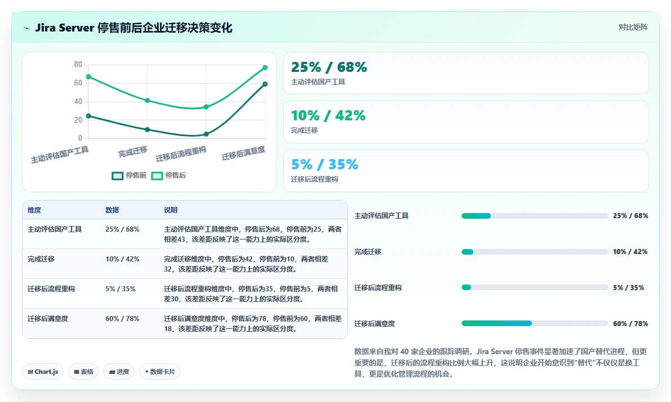Click the 数据 column header
This screenshot has width=671, height=402.
[112, 210]
